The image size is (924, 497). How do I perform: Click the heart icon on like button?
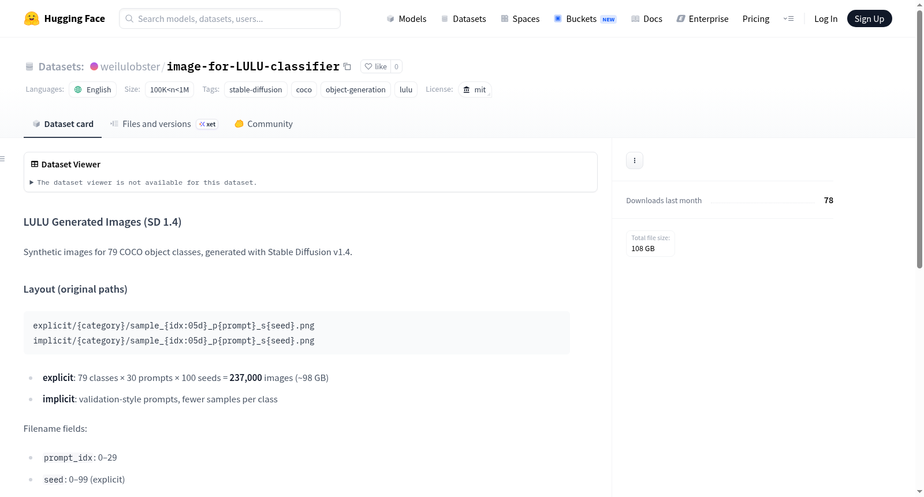click(x=368, y=66)
